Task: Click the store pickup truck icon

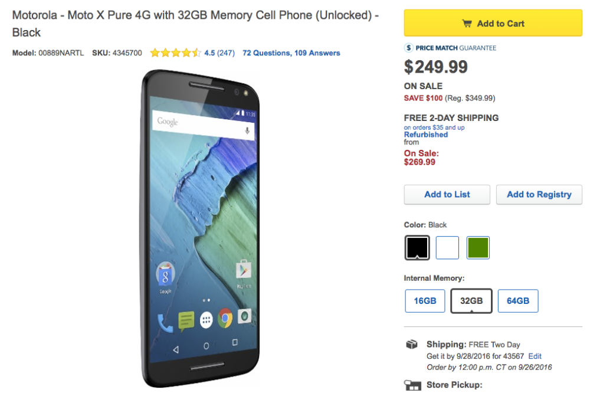Action: click(x=412, y=385)
